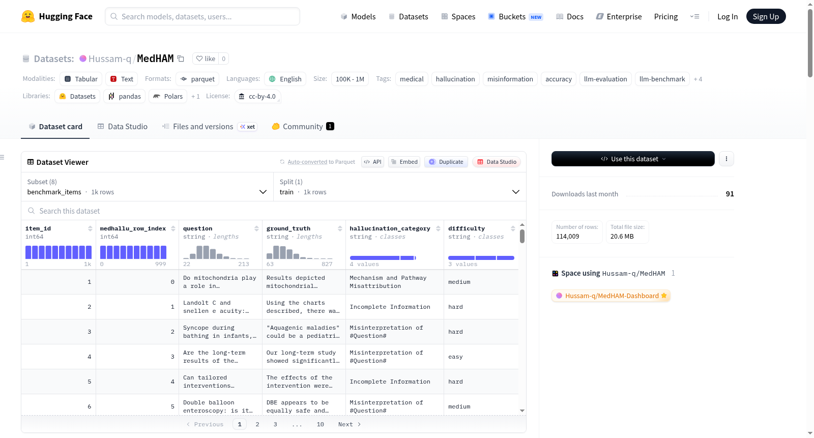The image size is (814, 438).
Task: Click the medical tag
Action: (412, 79)
